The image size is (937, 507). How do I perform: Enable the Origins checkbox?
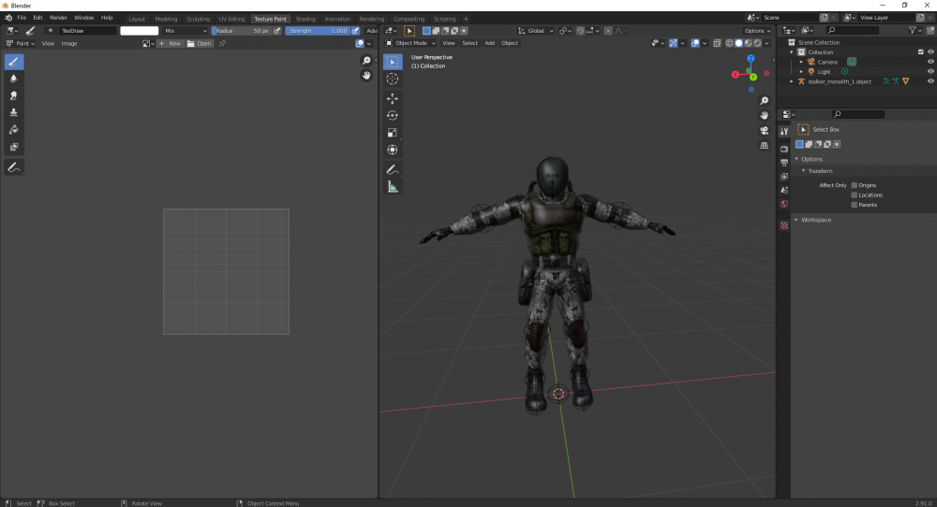[854, 185]
